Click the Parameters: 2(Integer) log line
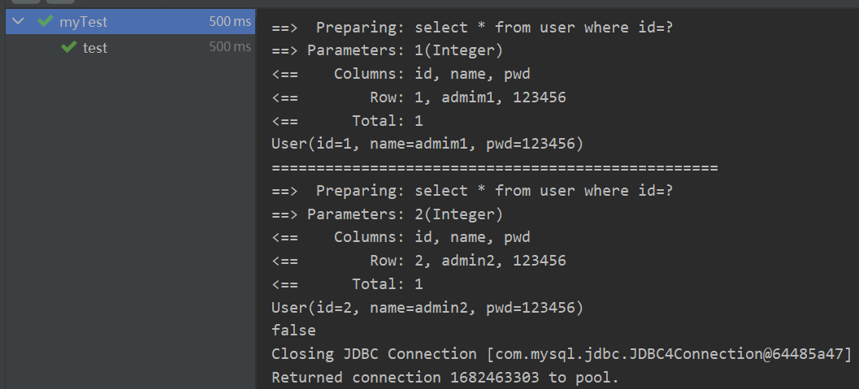The height and width of the screenshot is (389, 859). (x=387, y=214)
